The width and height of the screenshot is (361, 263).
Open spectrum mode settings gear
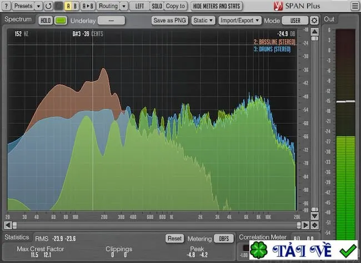[x=314, y=21]
